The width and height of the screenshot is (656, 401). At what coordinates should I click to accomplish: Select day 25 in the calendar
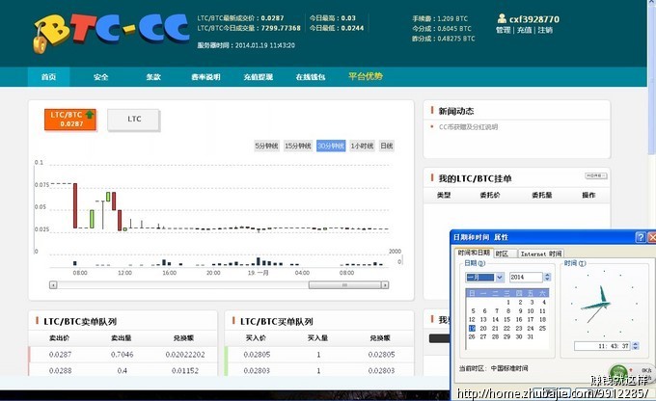pyautogui.click(x=542, y=329)
